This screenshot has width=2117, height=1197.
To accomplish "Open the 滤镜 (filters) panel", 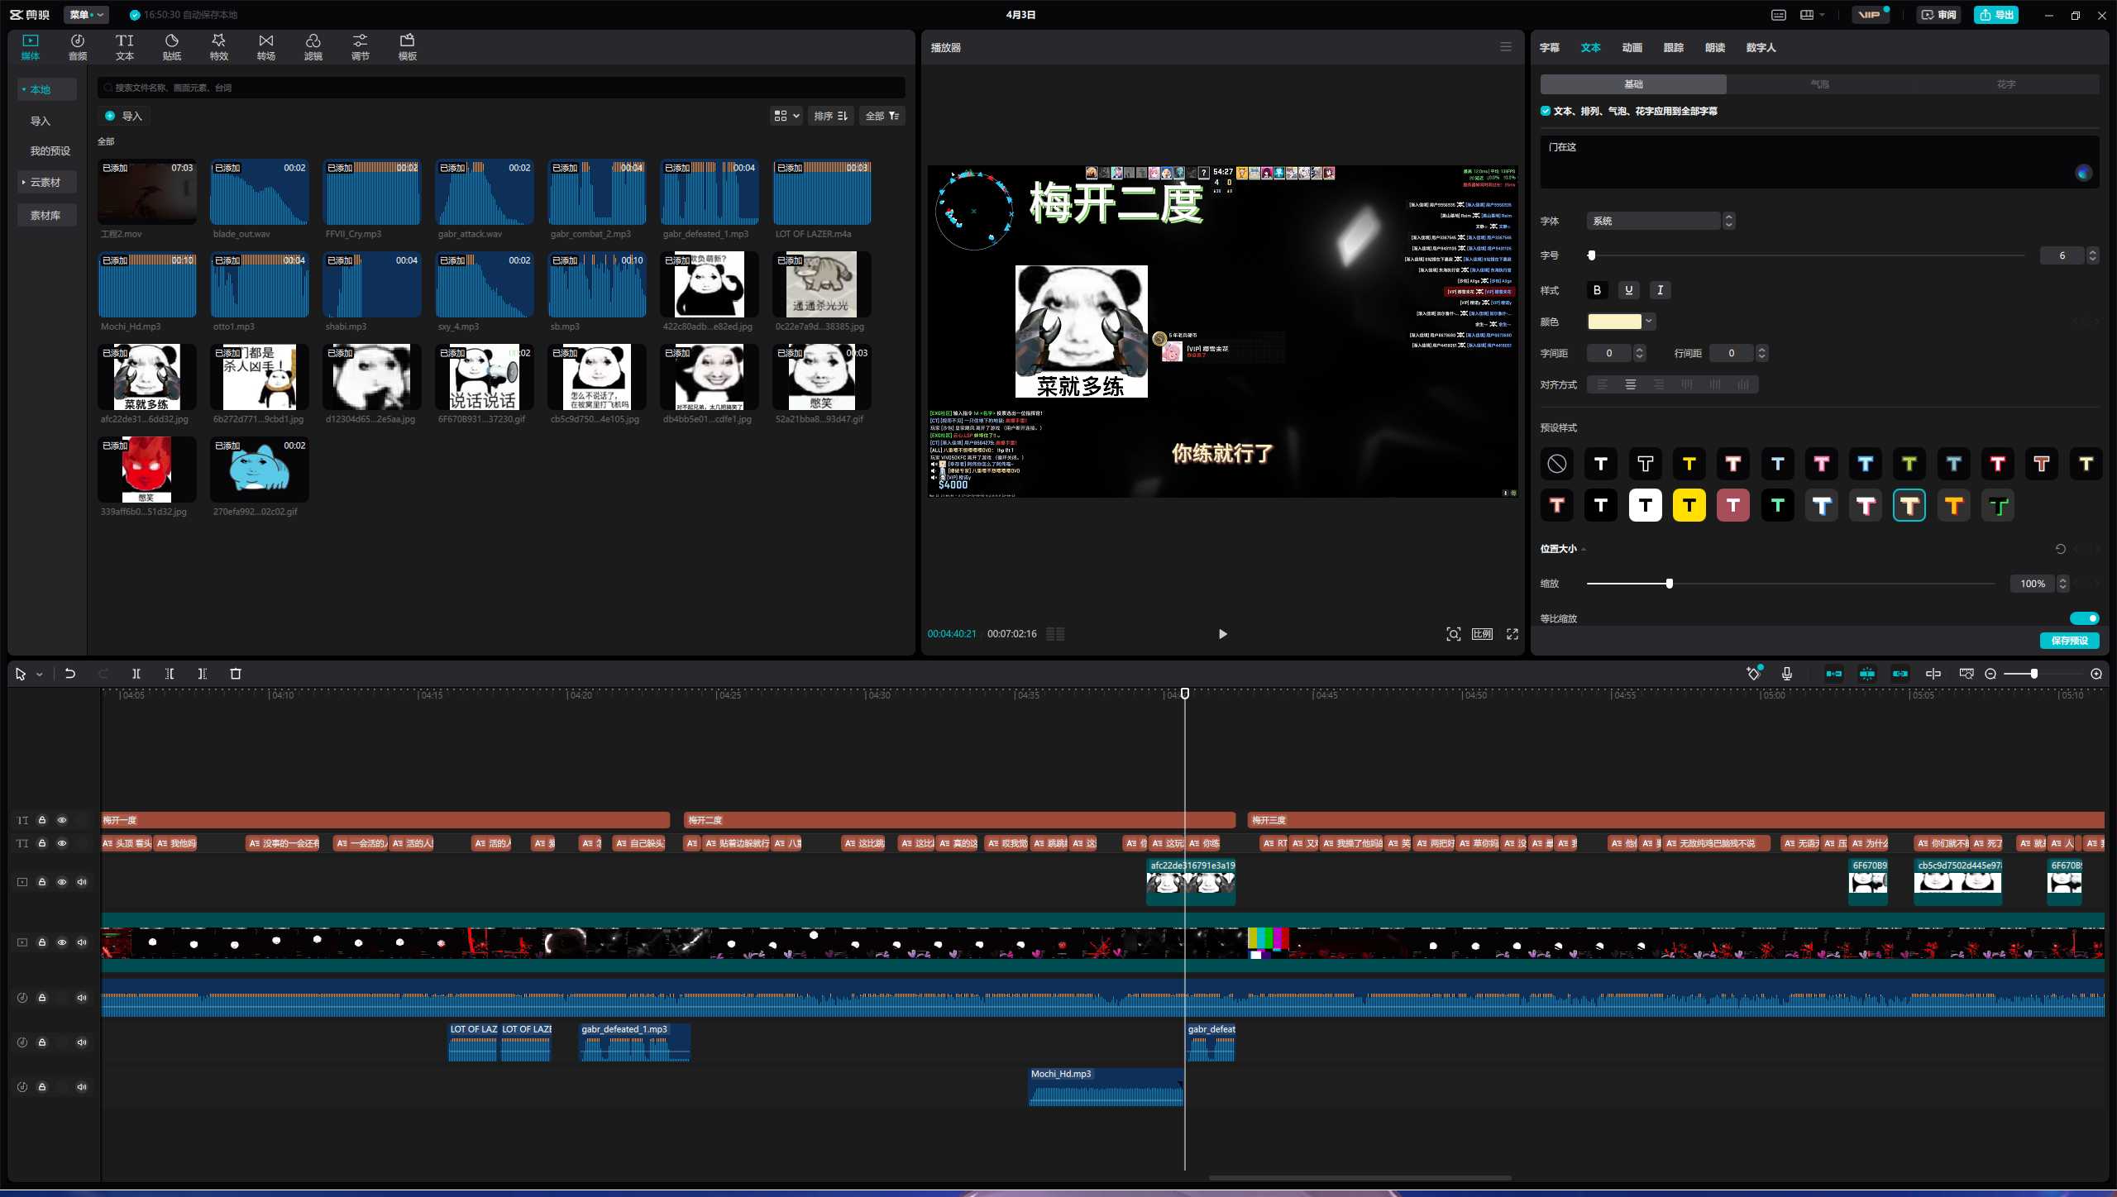I will pos(313,47).
